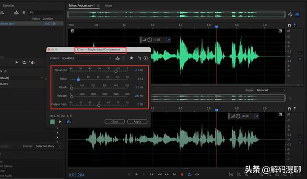Screen dimensions: 307x179
Task: Click the Files panel search icon
Action: tap(32, 13)
